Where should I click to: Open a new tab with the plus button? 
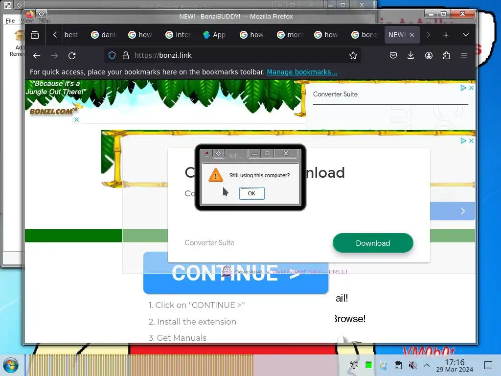click(446, 35)
